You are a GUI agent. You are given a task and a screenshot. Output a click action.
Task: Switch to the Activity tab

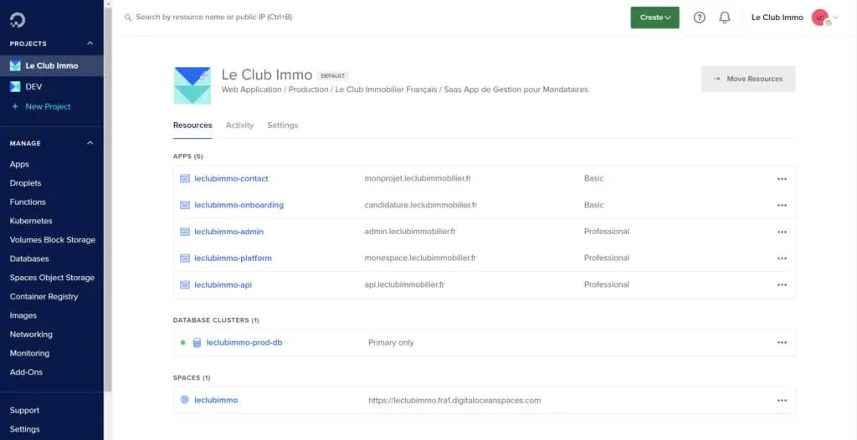tap(239, 125)
